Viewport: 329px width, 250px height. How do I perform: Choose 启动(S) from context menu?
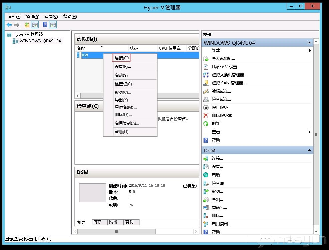pos(130,75)
